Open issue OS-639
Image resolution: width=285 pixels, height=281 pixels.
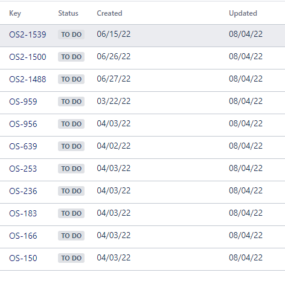click(23, 146)
